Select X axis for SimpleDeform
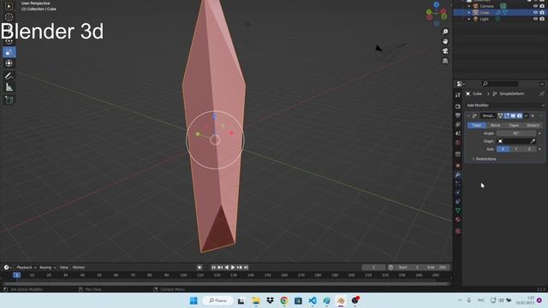This screenshot has height=308, width=548. tap(503, 149)
